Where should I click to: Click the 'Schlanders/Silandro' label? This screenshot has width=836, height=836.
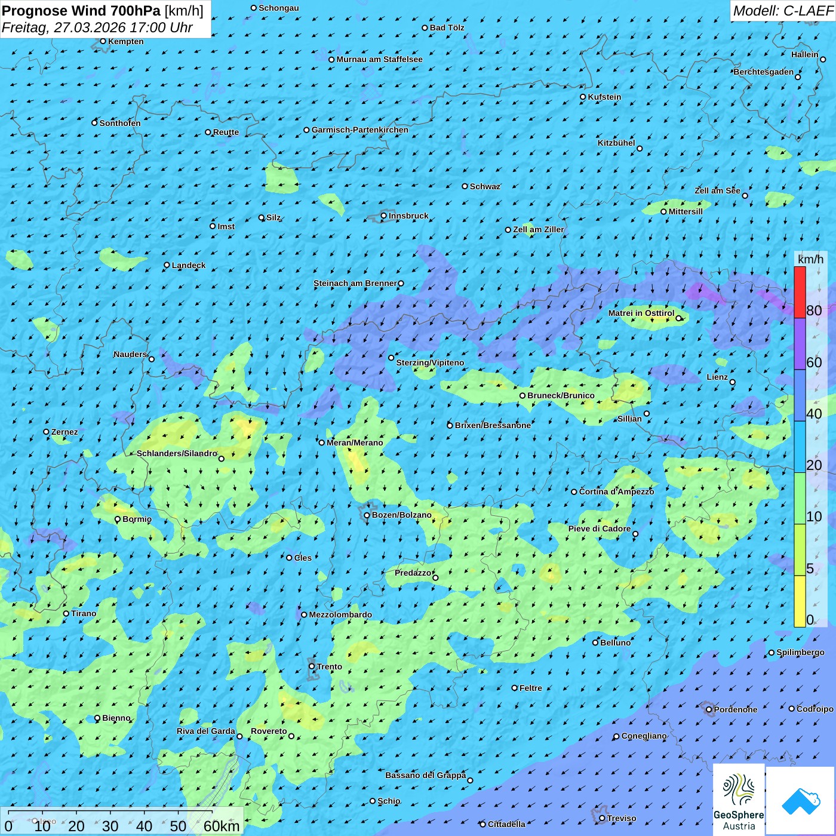pyautogui.click(x=177, y=453)
